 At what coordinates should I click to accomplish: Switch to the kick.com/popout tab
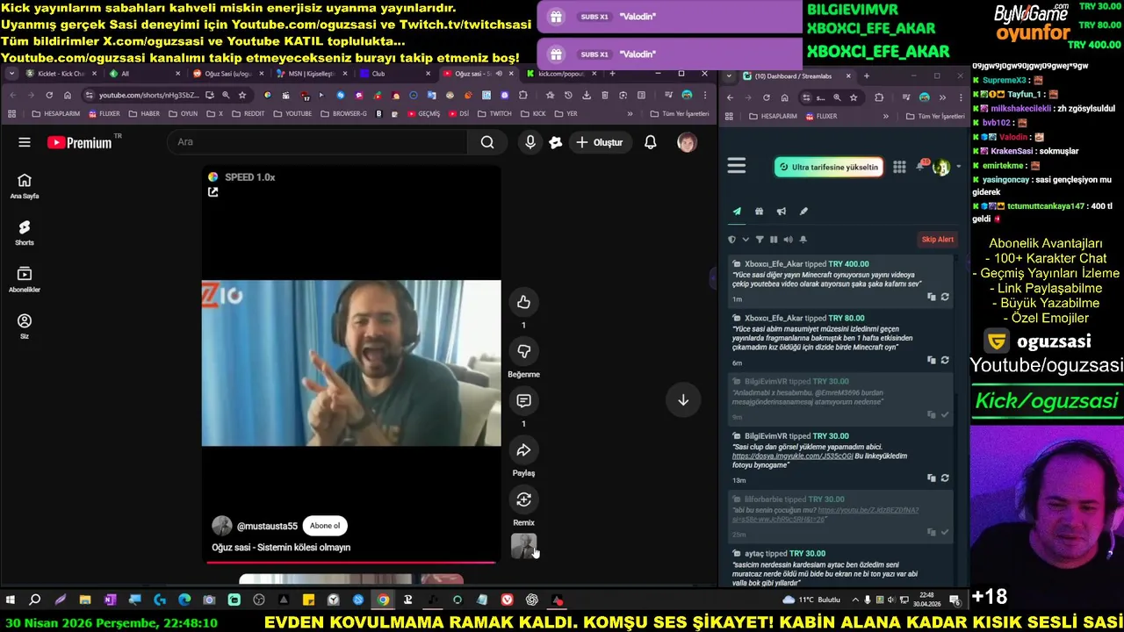coord(559,74)
